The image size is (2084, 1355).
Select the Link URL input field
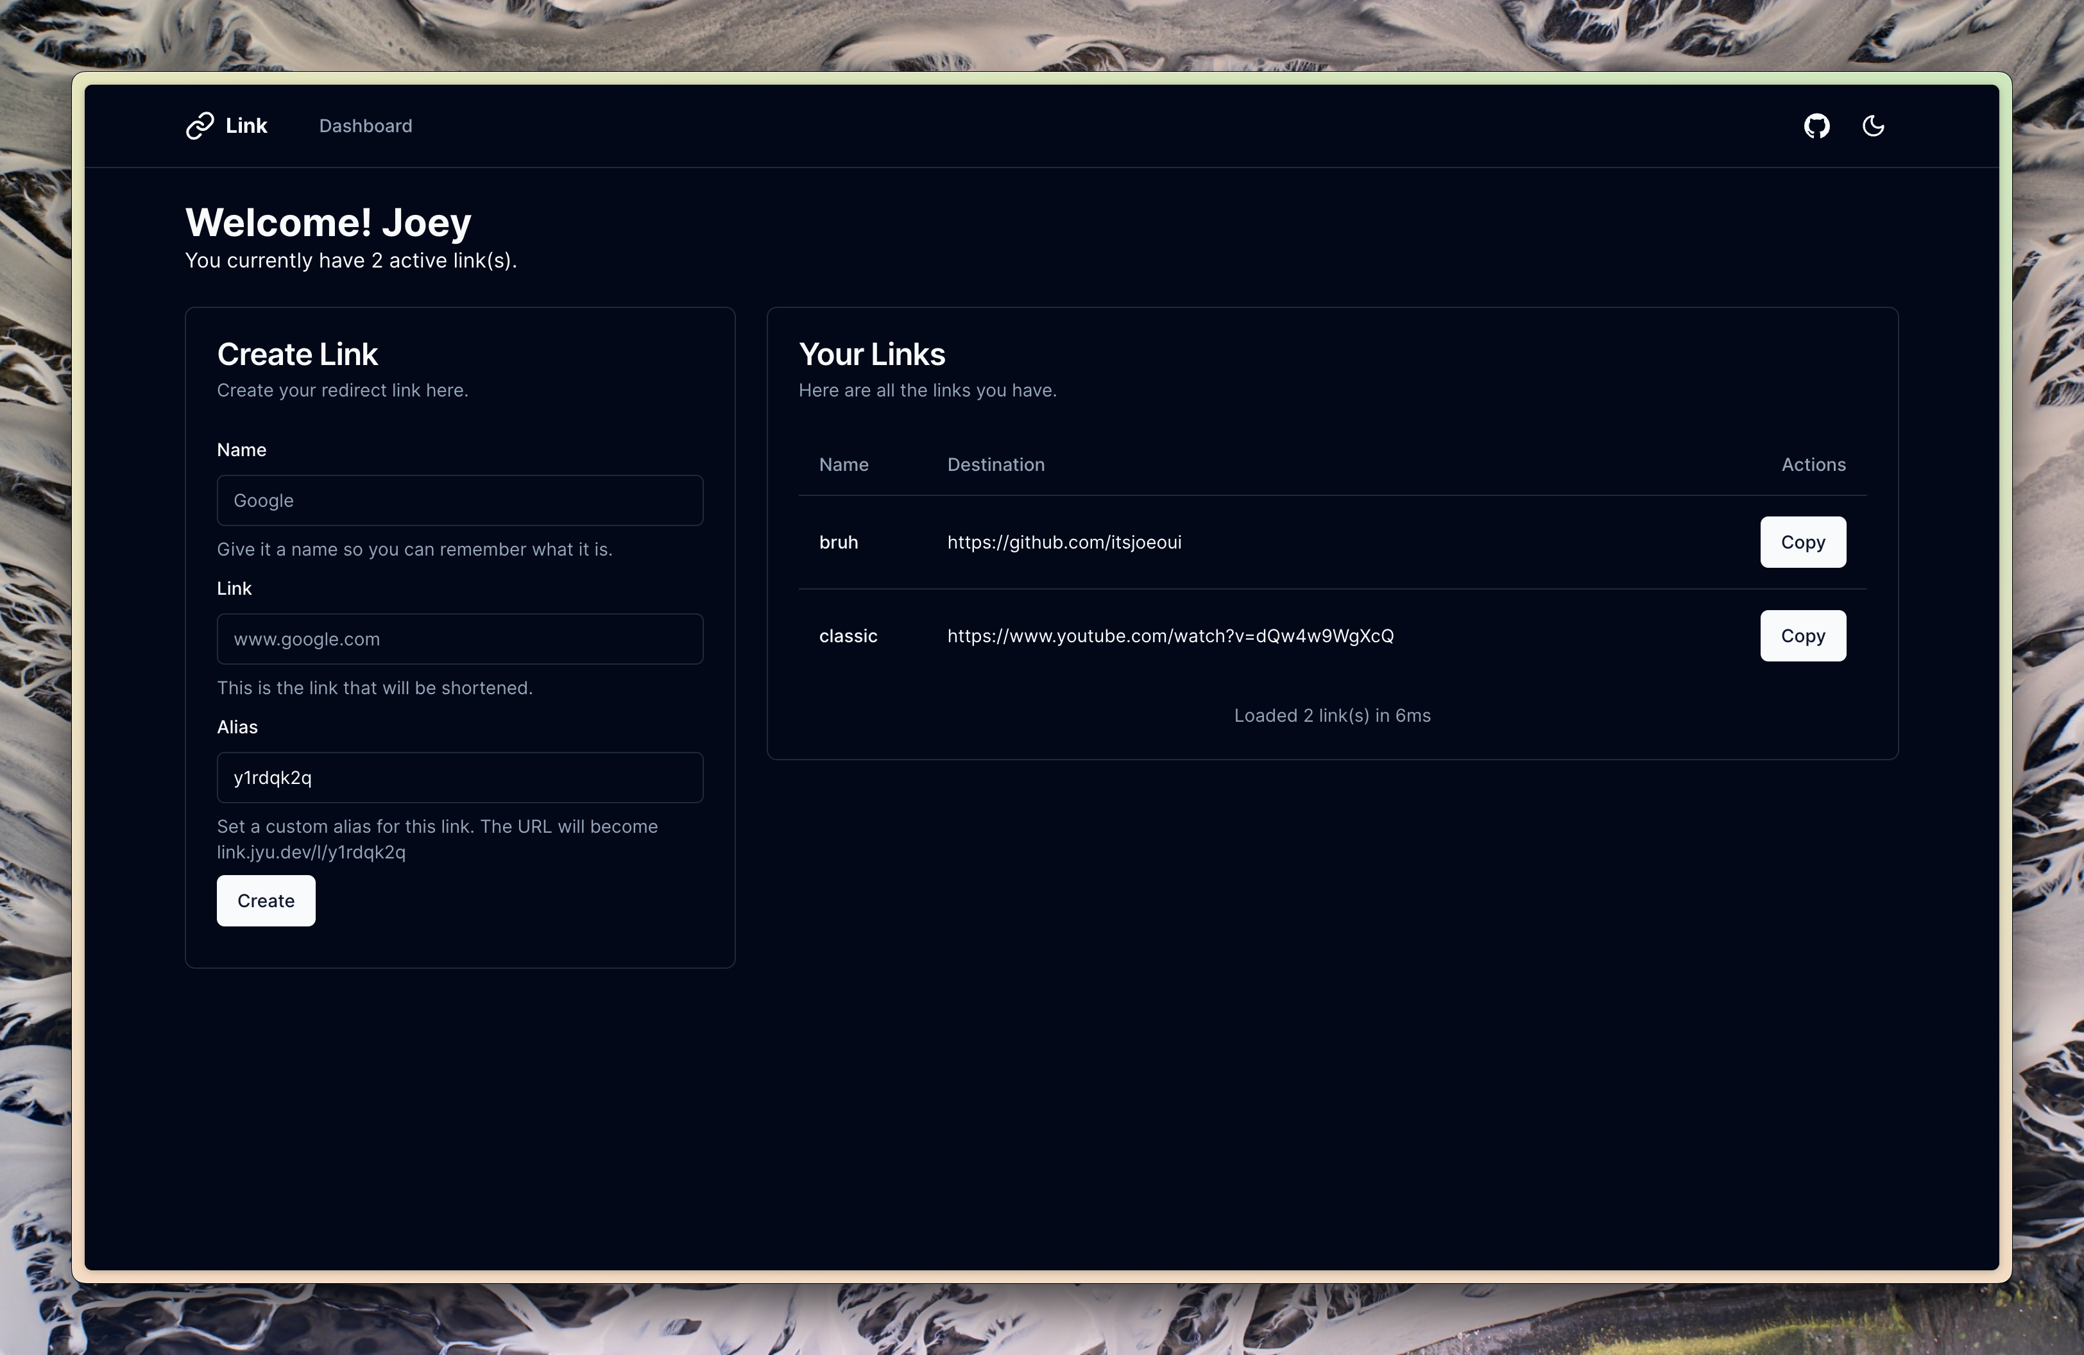pos(459,638)
